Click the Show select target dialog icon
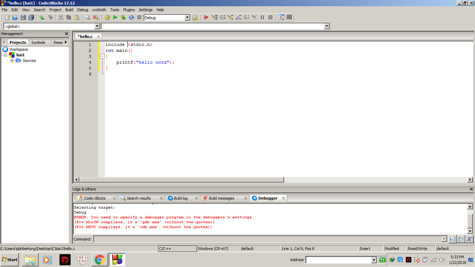 (x=195, y=17)
